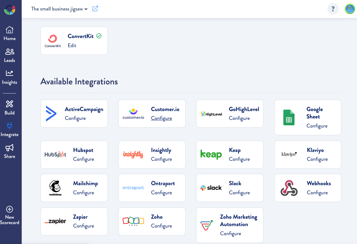Click the Webhooks card title

tap(319, 183)
